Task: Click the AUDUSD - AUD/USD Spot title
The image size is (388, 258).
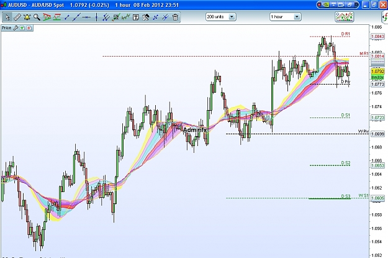Action: (x=36, y=5)
